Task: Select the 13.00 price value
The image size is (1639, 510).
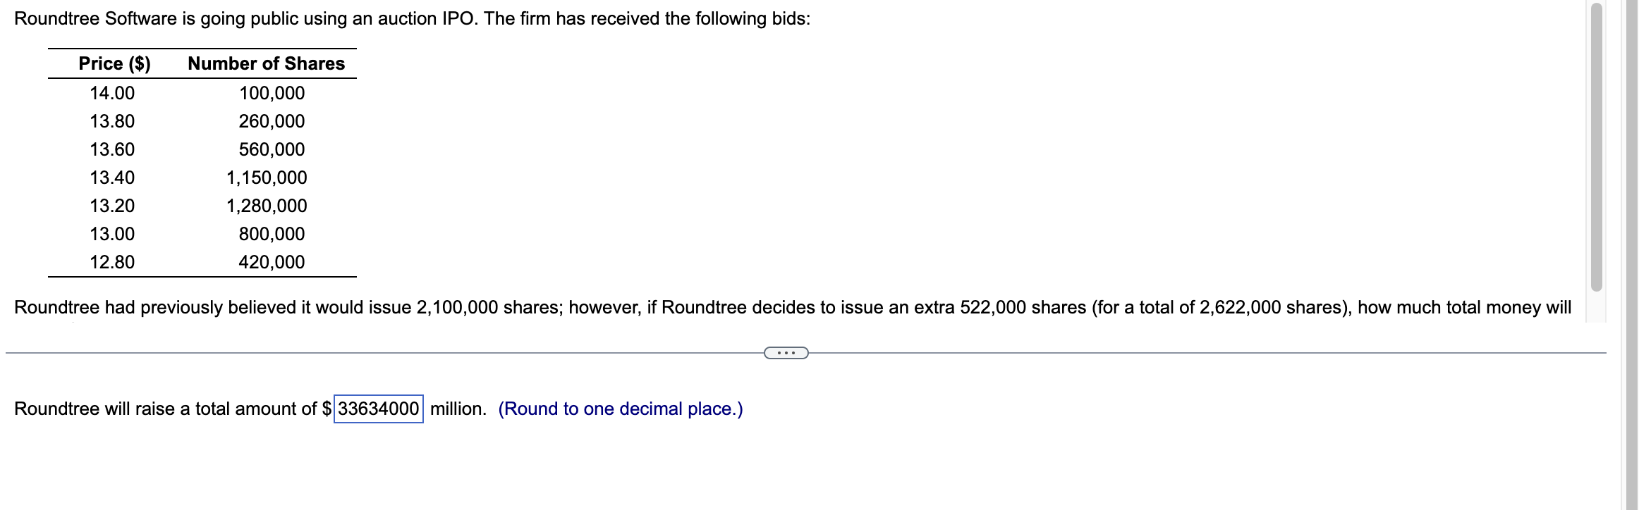Action: [x=113, y=234]
